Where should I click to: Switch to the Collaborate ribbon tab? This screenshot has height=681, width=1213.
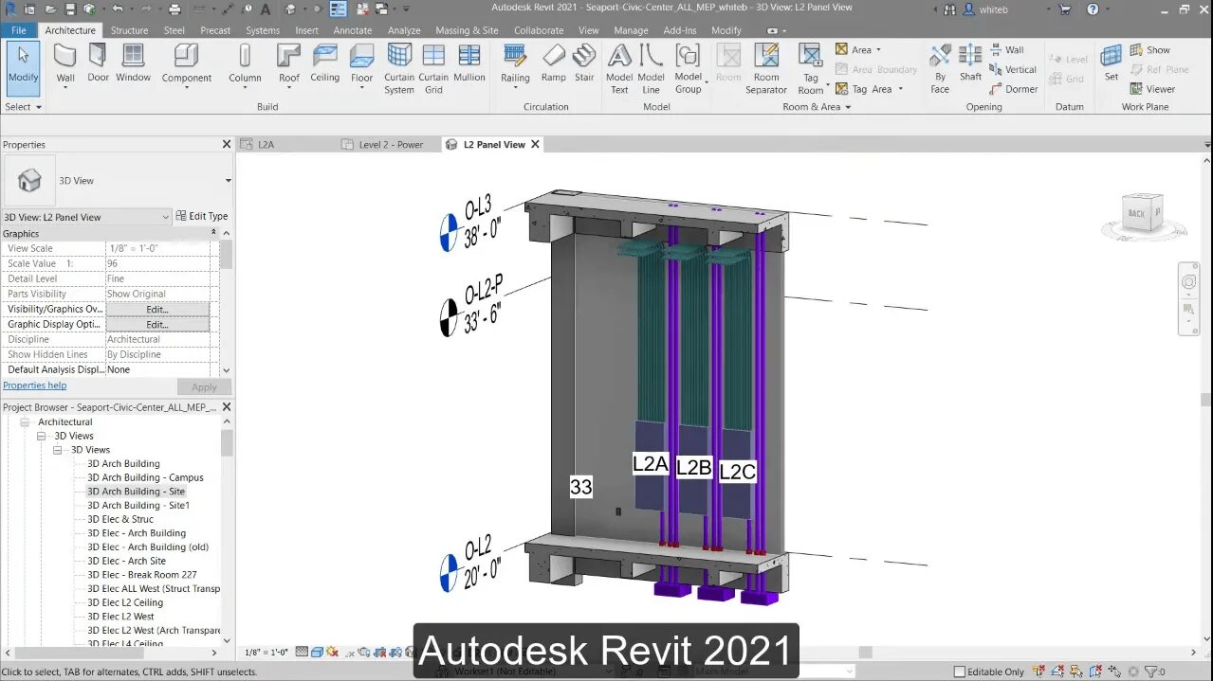[x=539, y=30]
